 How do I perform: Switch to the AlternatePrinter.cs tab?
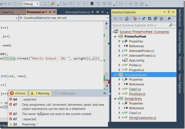77,12
